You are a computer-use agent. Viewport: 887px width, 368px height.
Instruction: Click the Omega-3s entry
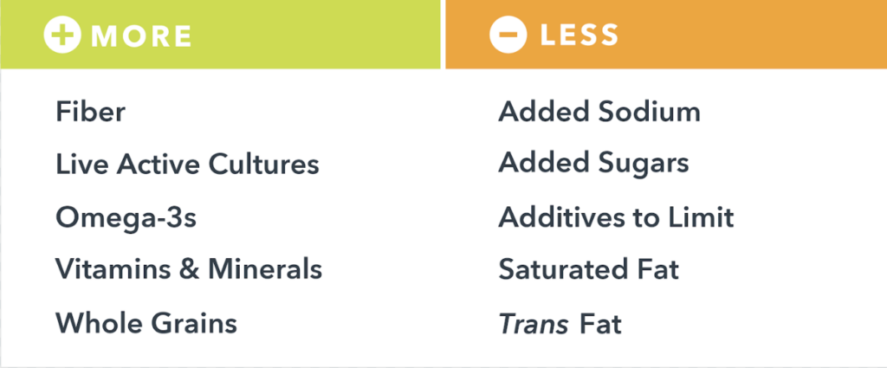(126, 217)
